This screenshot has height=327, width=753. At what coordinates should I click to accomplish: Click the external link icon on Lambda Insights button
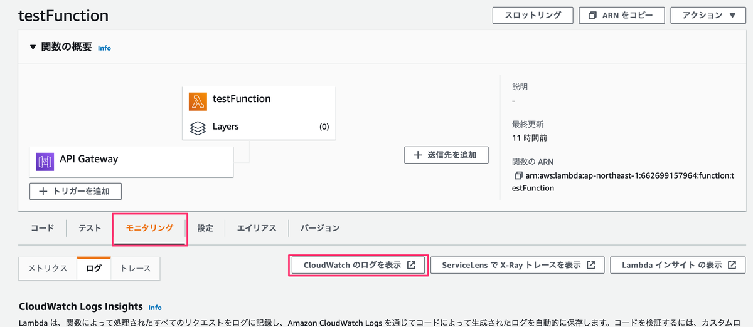coord(732,265)
